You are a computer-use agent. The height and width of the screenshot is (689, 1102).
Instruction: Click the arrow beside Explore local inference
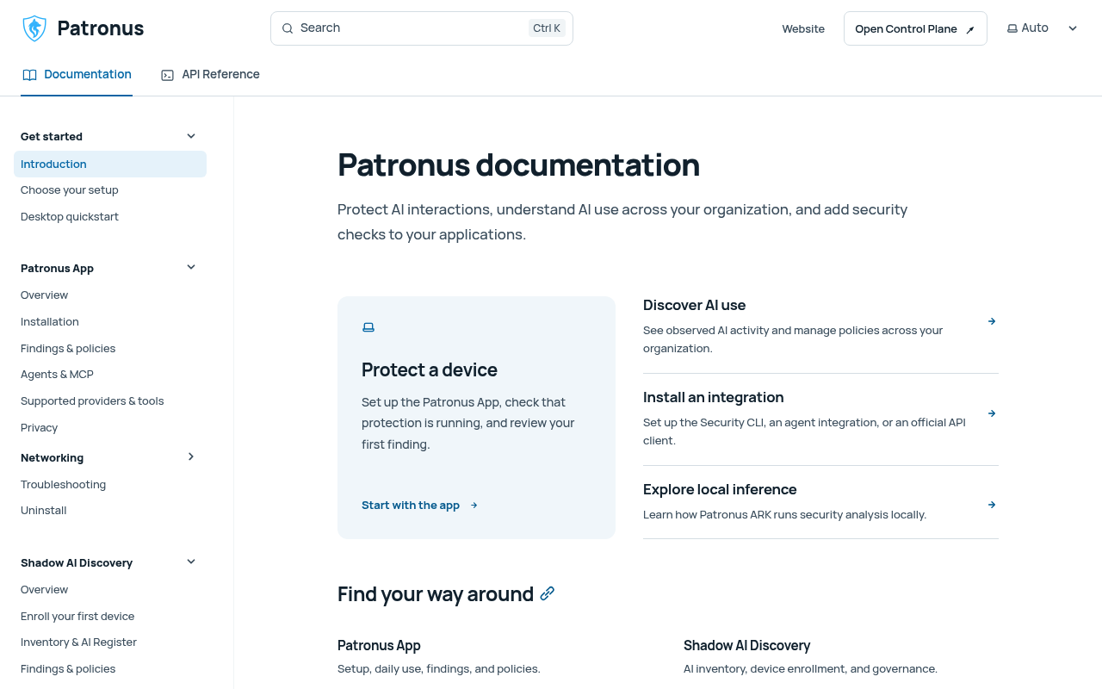click(992, 505)
